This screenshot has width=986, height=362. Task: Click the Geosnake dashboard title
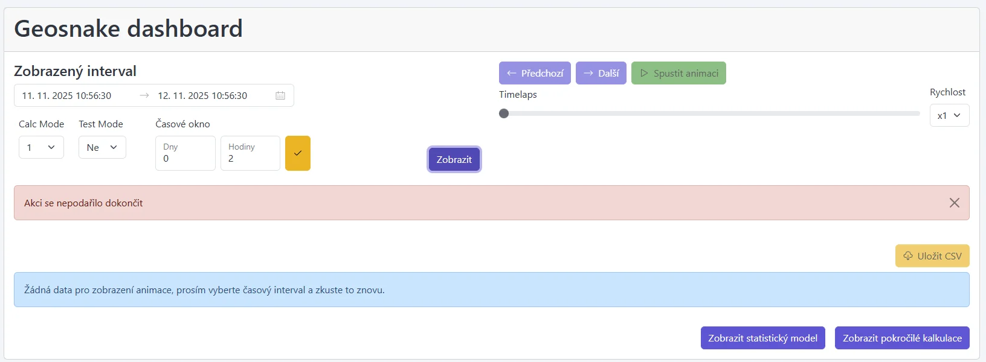click(x=128, y=28)
